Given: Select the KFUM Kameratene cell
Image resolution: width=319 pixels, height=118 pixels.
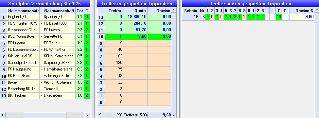Looking at the screenshot, I should tap(59, 56).
